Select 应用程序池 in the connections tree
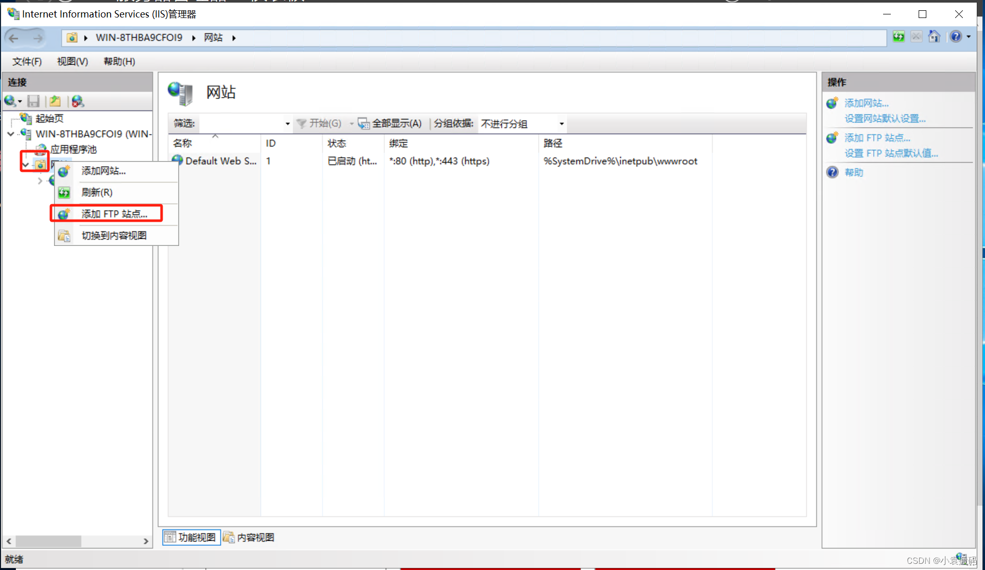Screen dimensions: 985x570 coord(73,149)
